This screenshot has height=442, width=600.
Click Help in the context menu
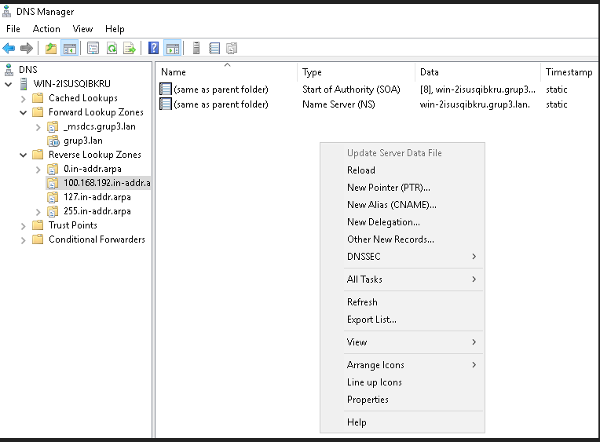coord(402,422)
